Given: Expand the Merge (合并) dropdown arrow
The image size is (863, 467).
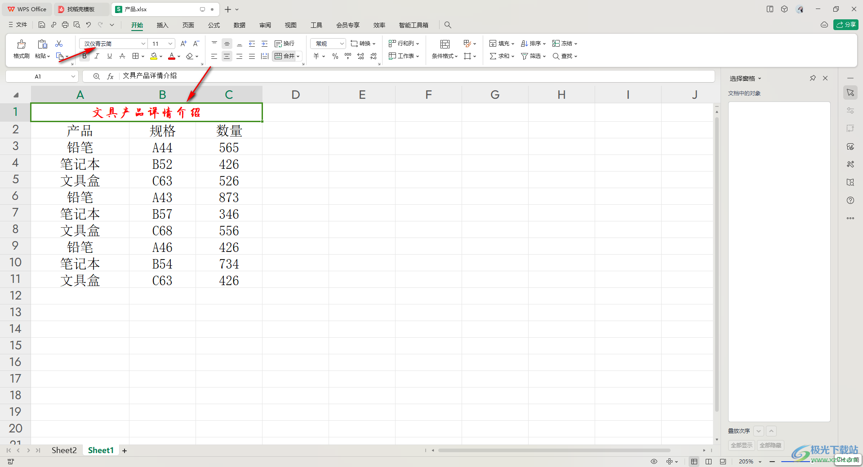Looking at the screenshot, I should tap(298, 56).
